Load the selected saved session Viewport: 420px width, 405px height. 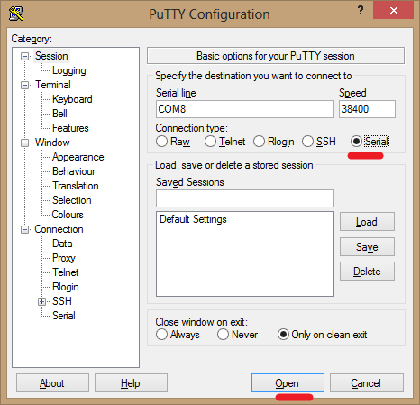[x=367, y=222]
